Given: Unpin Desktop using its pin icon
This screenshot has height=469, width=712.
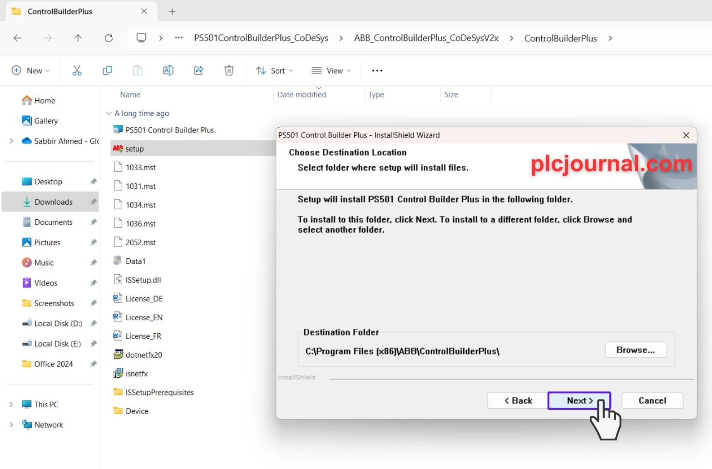Looking at the screenshot, I should [x=93, y=182].
